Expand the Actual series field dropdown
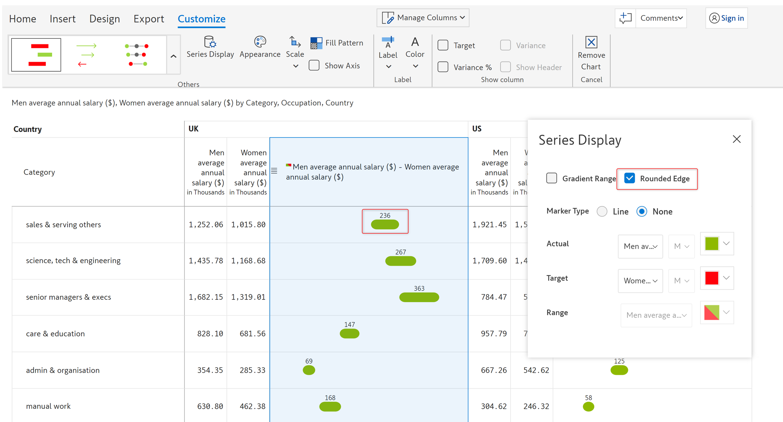 (640, 246)
